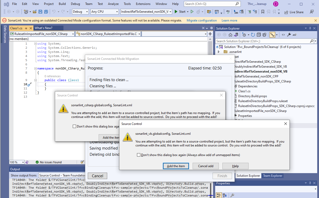The image size is (319, 198).
Task: Switch to Team Explorer tab
Action: coord(272,176)
